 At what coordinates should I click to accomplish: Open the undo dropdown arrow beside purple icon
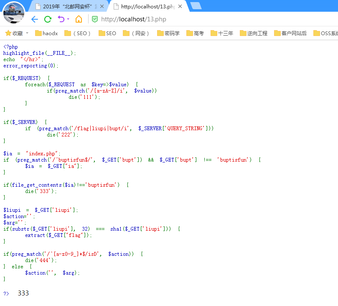68,20
